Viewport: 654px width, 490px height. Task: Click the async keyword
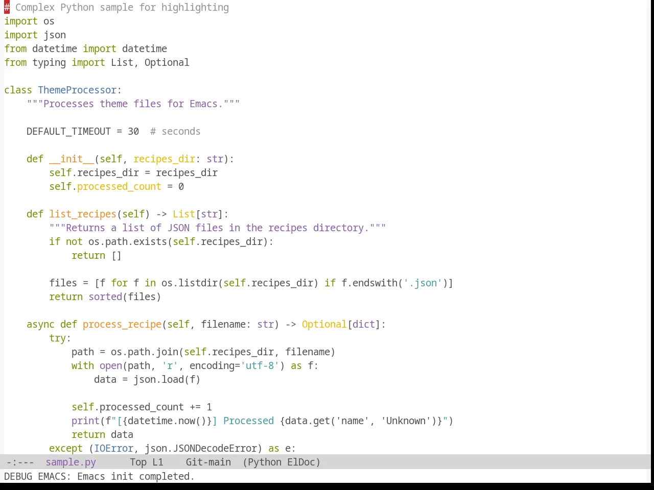pos(40,325)
